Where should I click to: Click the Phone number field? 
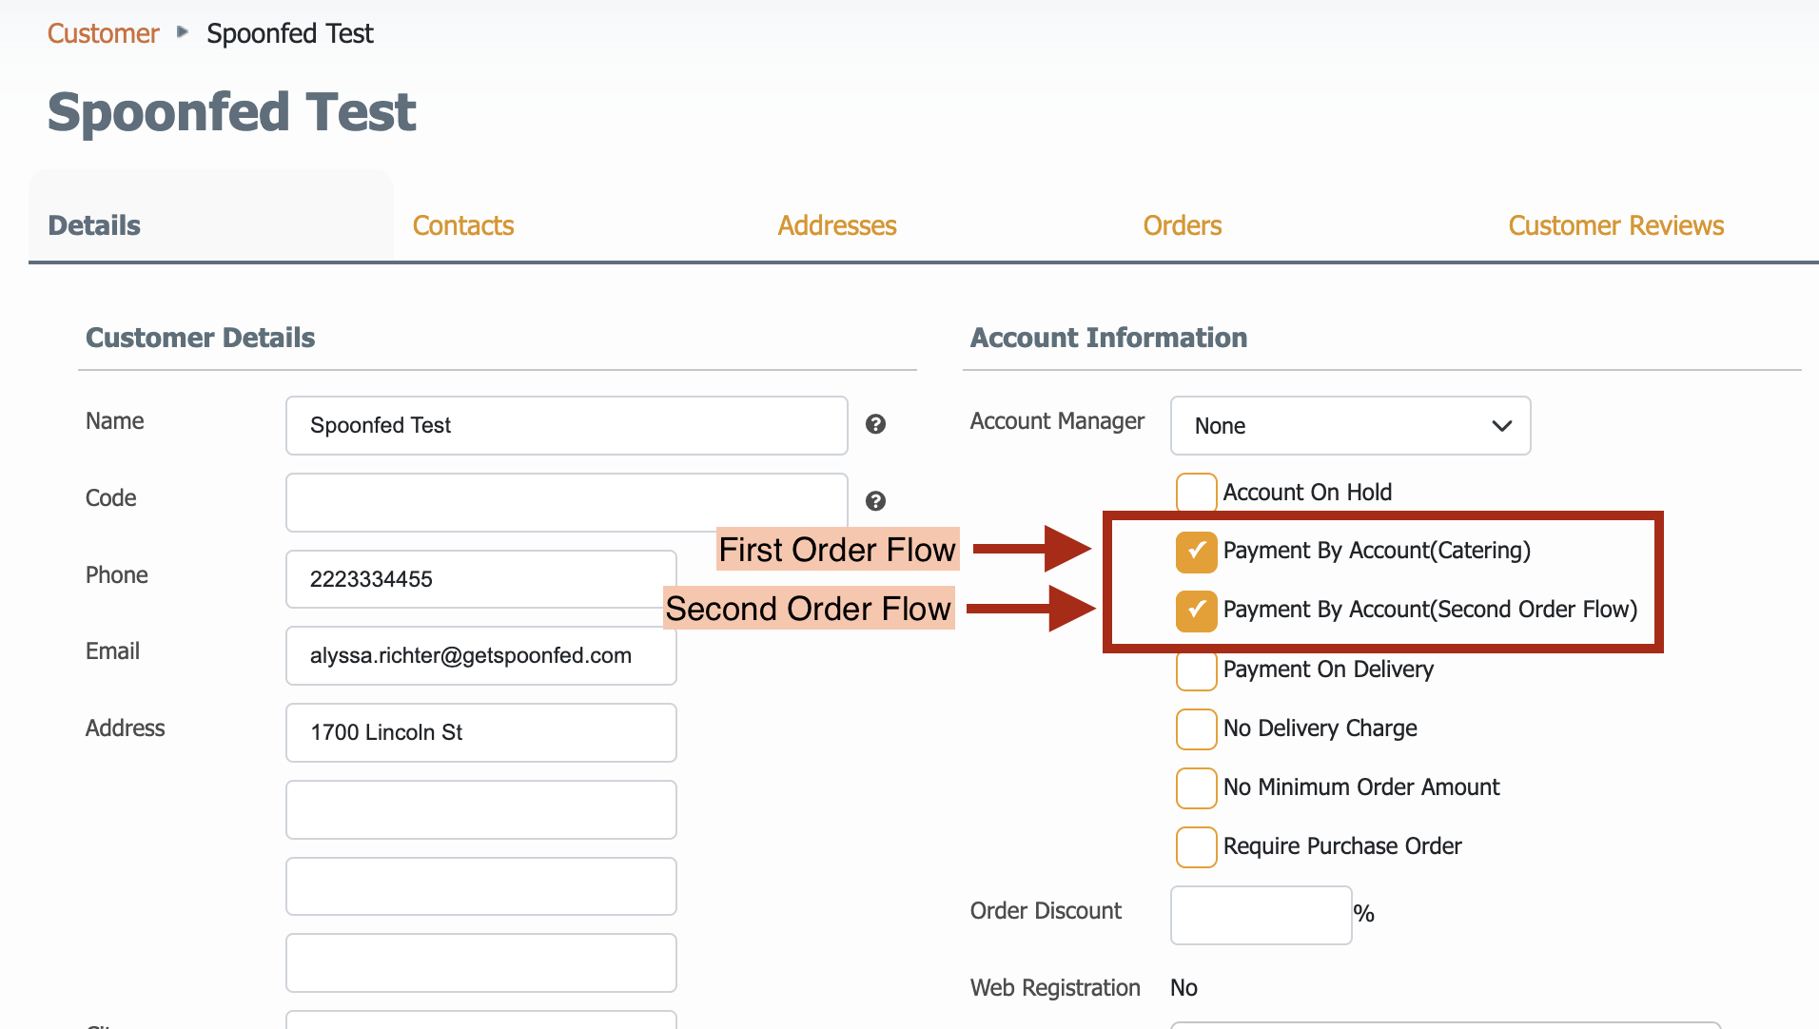[480, 579]
